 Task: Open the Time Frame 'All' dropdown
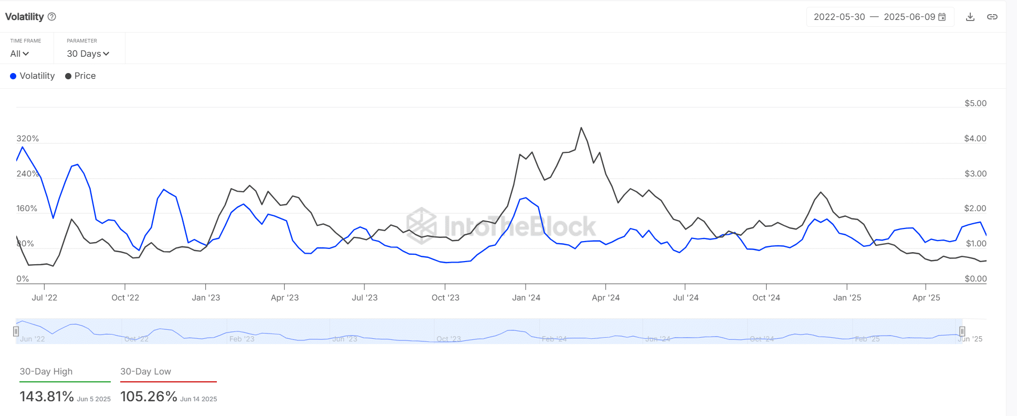point(19,54)
